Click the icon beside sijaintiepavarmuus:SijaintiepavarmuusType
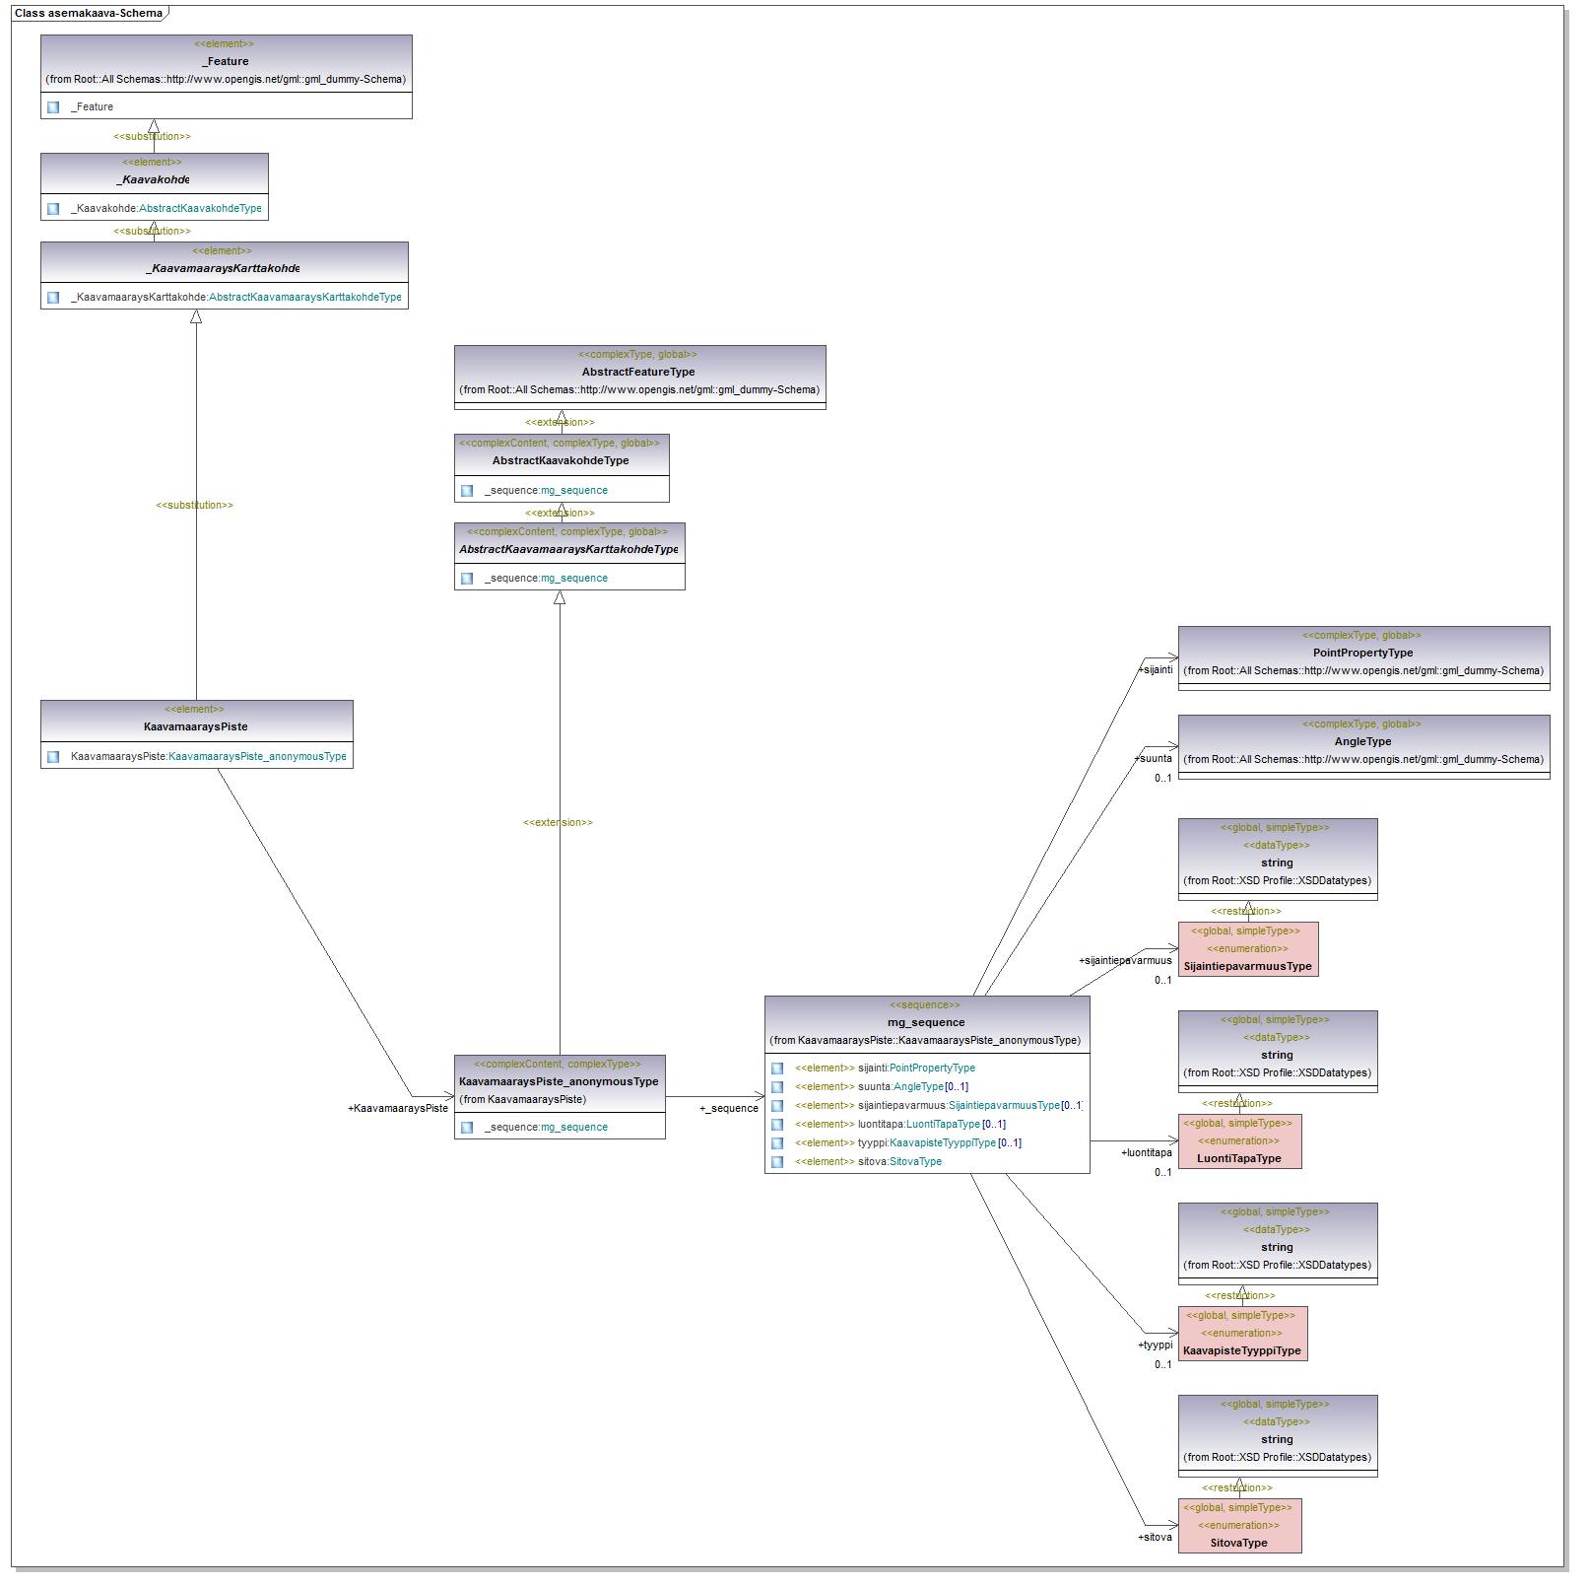 tap(777, 1106)
